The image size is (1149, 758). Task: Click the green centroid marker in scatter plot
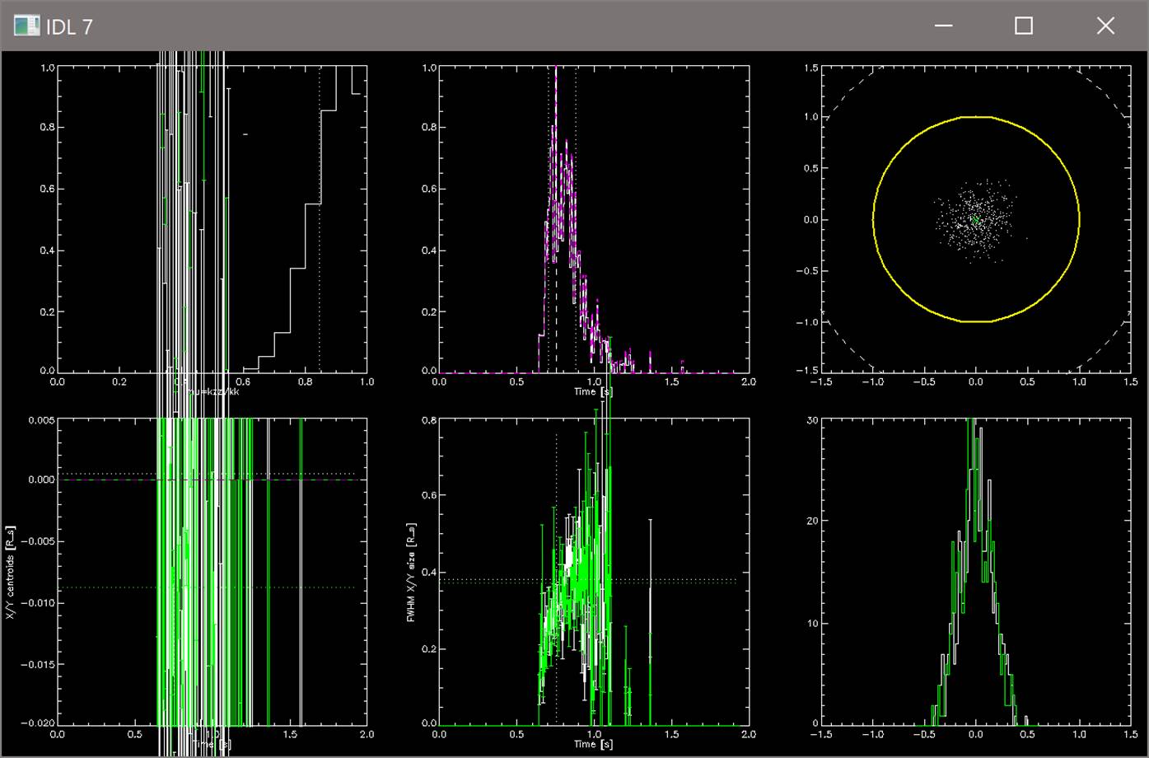click(976, 220)
